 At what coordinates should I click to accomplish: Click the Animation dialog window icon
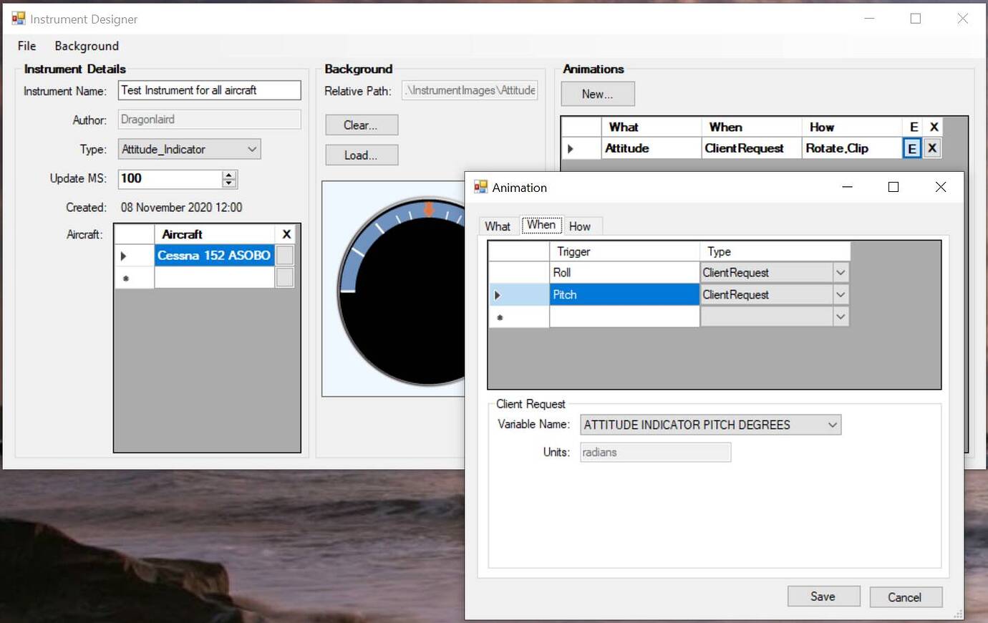[480, 188]
